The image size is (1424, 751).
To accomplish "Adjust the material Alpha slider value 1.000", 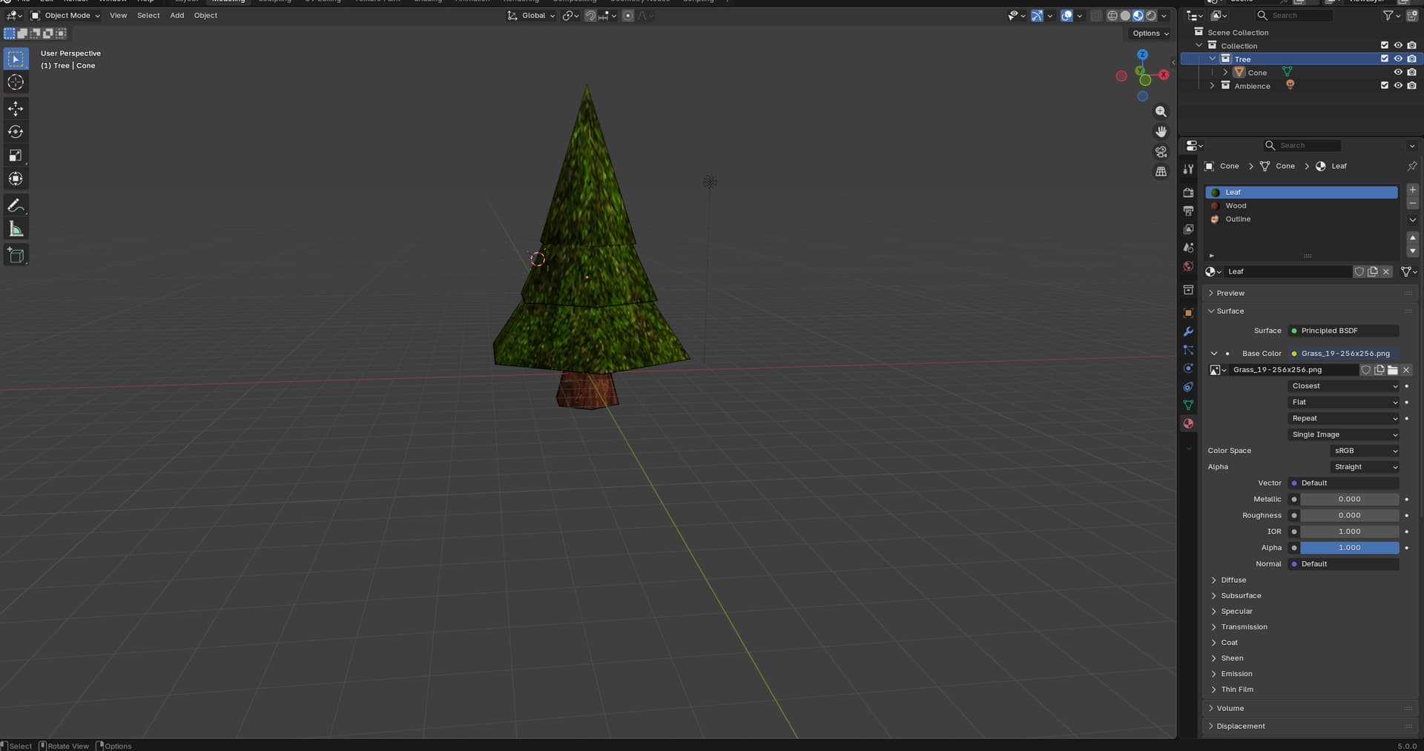I will click(x=1349, y=548).
